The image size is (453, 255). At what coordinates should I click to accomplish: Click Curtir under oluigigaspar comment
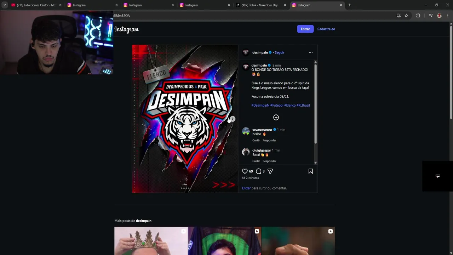tap(256, 161)
